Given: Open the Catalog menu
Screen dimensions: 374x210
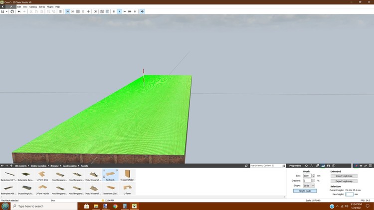Looking at the screenshot, I should tap(33, 6).
